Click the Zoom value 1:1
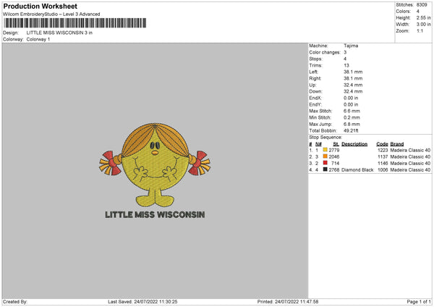Viewport: 434px width, 307px height. click(x=420, y=30)
